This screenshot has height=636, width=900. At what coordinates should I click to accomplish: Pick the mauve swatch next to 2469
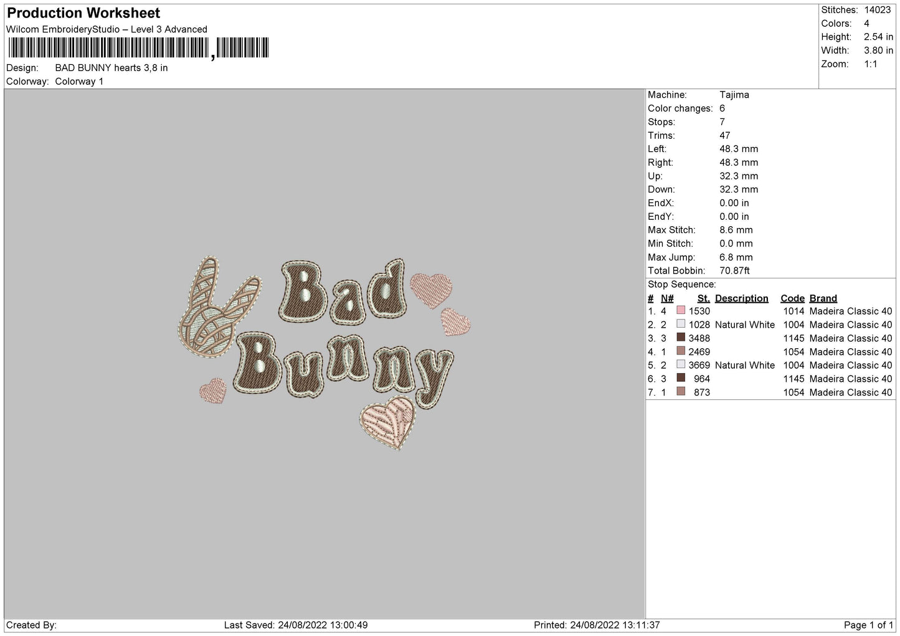tap(681, 351)
